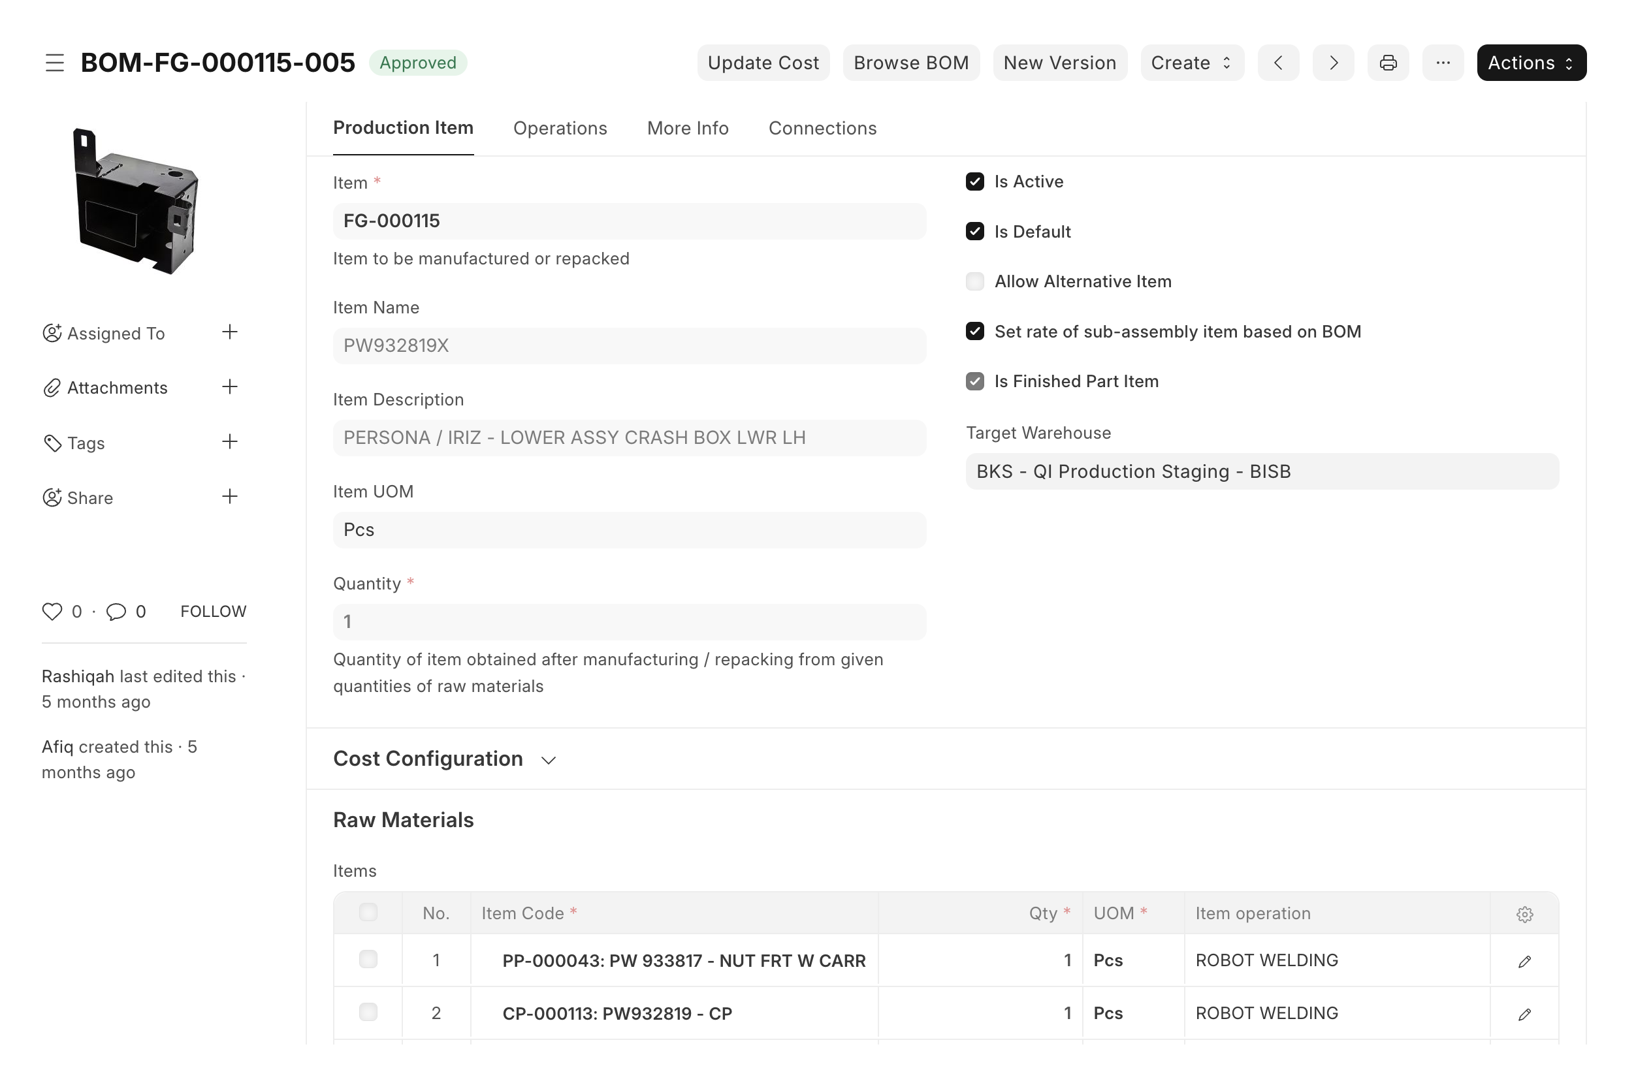This screenshot has width=1636, height=1085.
Task: Open the Actions dropdown
Action: pyautogui.click(x=1531, y=63)
